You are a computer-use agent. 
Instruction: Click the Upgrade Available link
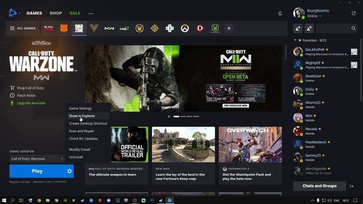tap(28, 103)
